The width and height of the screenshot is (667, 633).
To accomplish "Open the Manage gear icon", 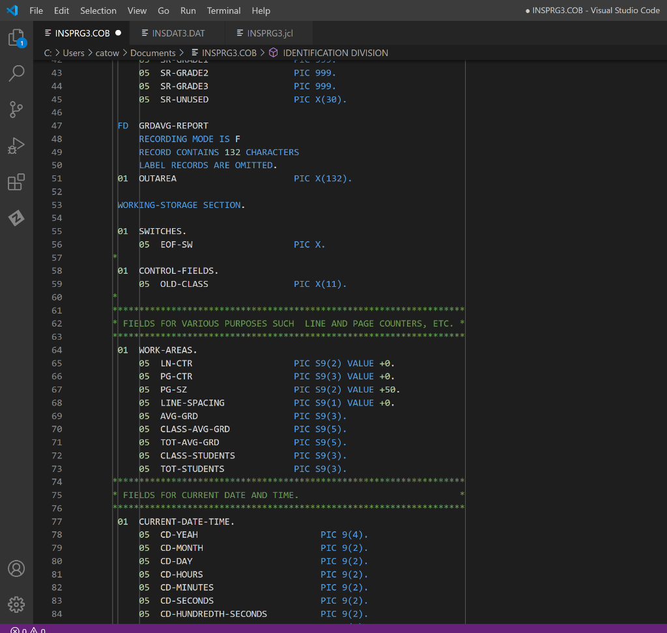I will (16, 603).
